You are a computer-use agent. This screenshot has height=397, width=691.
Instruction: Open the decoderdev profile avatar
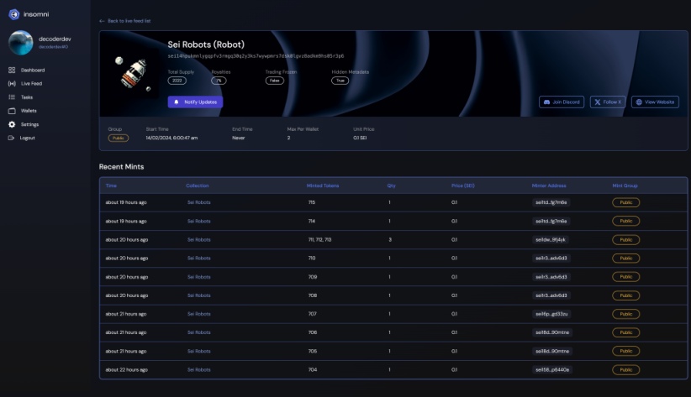(21, 43)
